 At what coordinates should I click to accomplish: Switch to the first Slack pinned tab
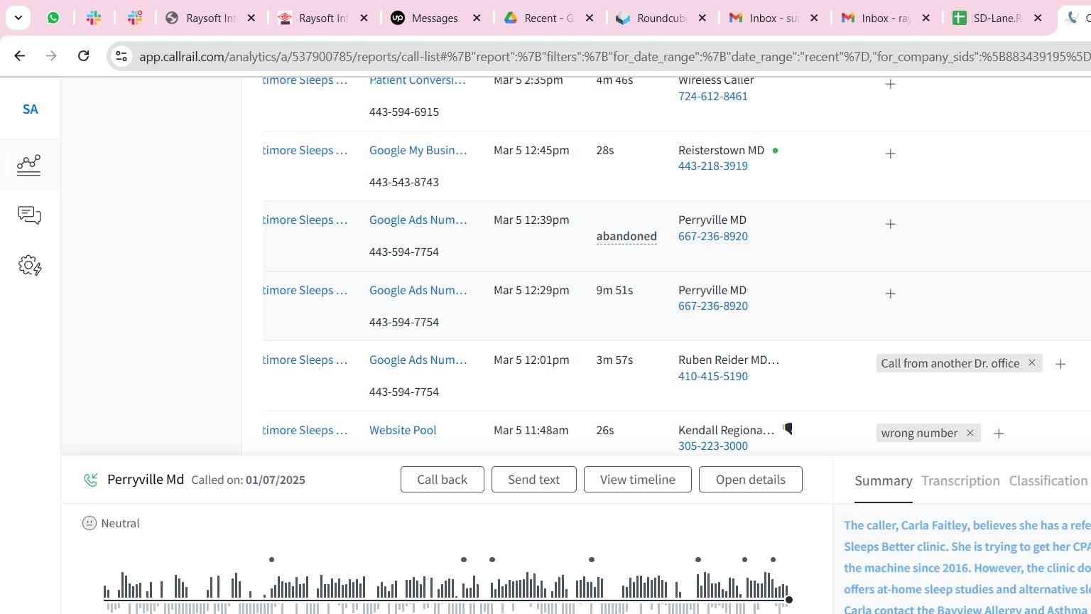[x=94, y=18]
